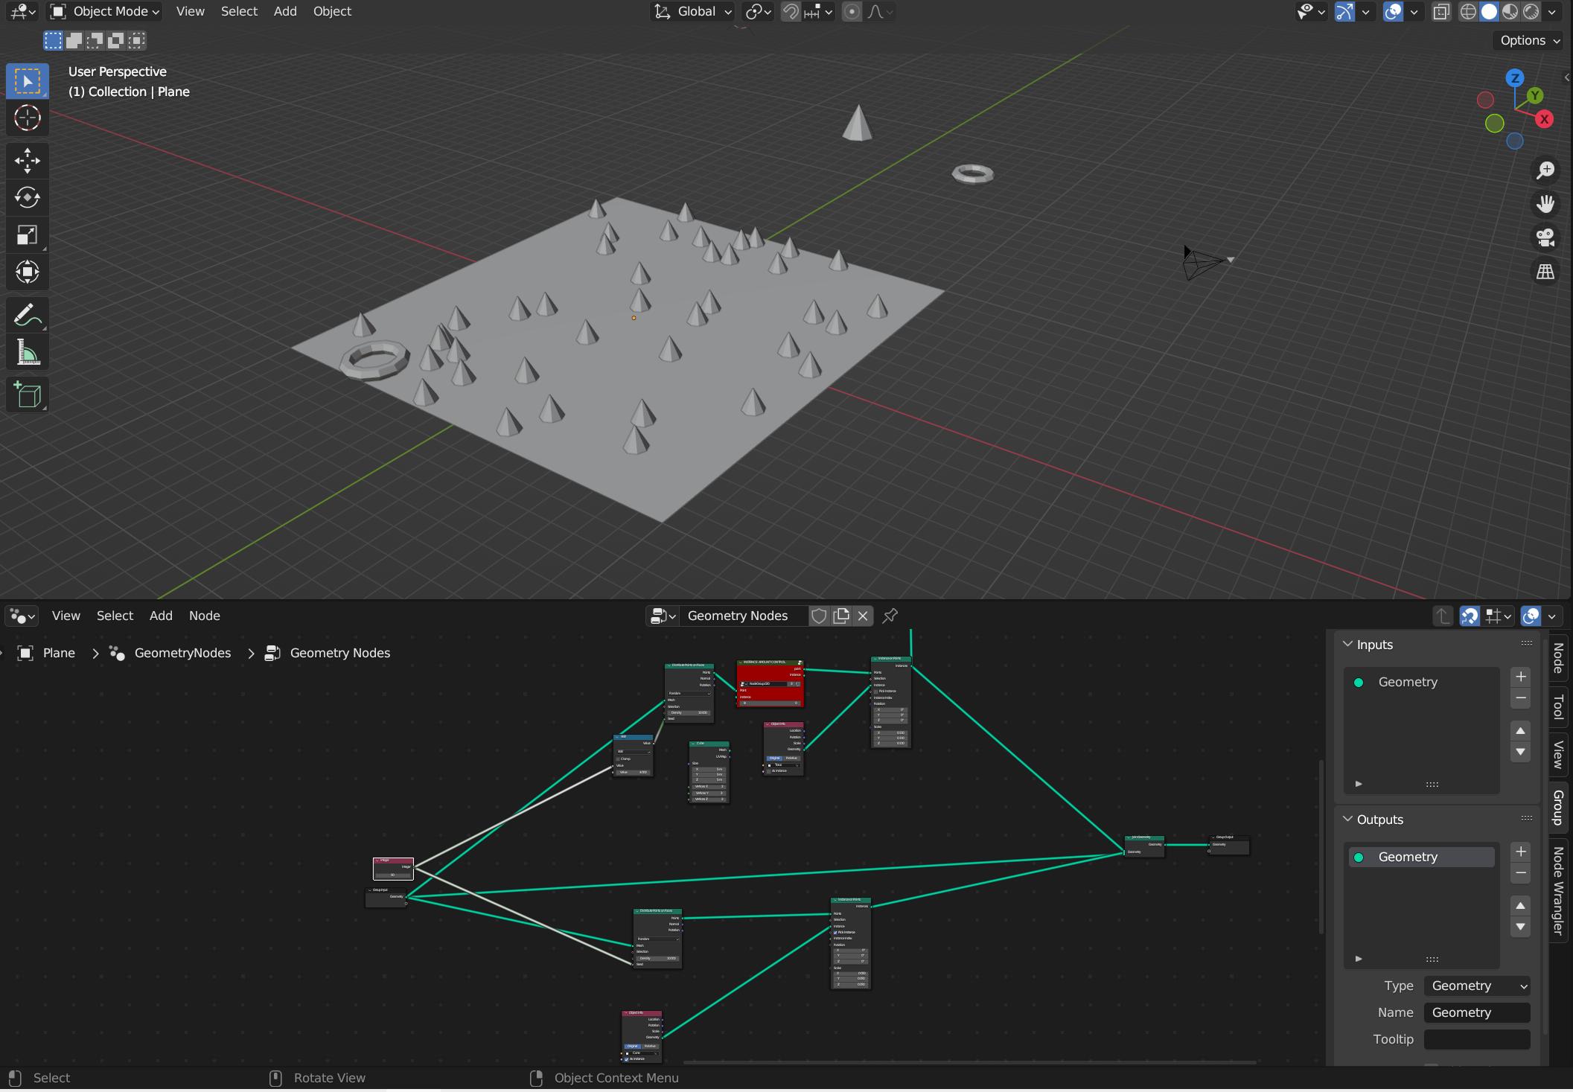Toggle node editor overlays
Image resolution: width=1573 pixels, height=1092 pixels.
click(1531, 616)
